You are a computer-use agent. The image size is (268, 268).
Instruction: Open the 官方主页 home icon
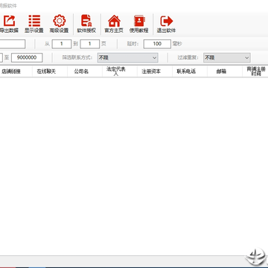click(x=114, y=24)
